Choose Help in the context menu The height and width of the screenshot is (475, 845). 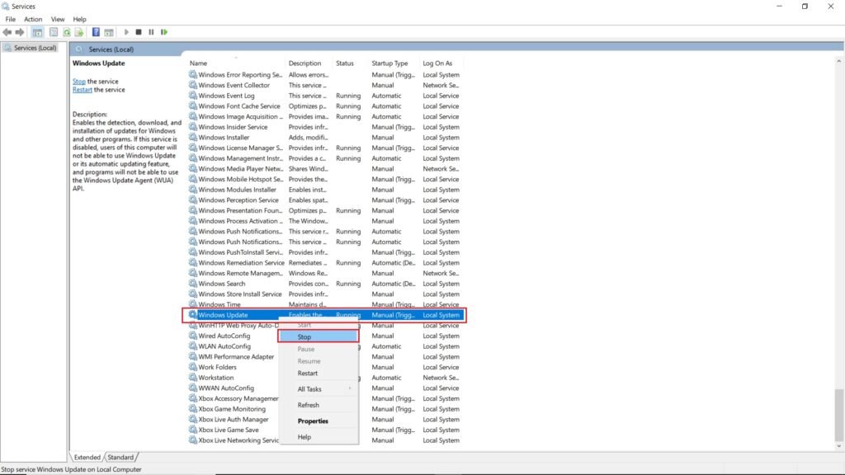[319, 437]
